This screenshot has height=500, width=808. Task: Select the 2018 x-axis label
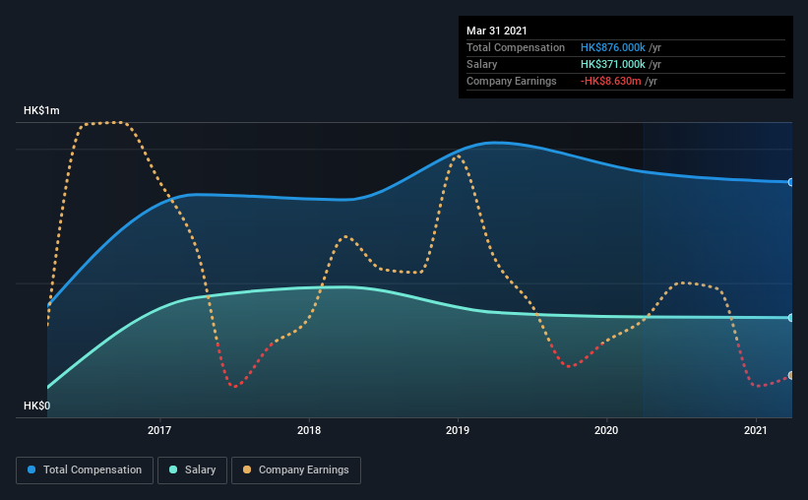coord(309,430)
